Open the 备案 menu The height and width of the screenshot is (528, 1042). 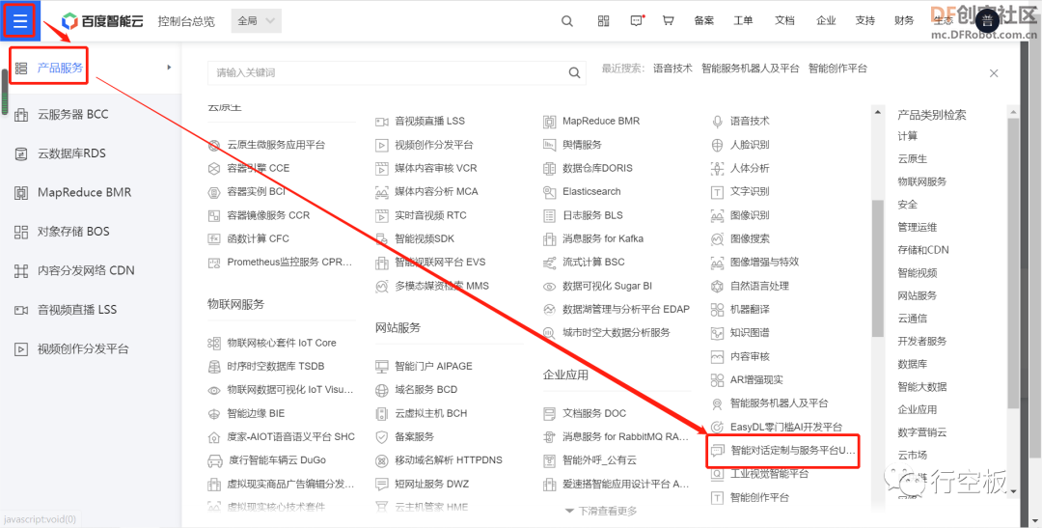(703, 20)
